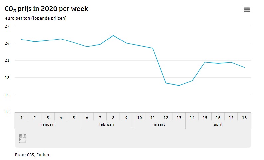Click the 12 y-axis value
The height and width of the screenshot is (160, 264).
pos(7,112)
